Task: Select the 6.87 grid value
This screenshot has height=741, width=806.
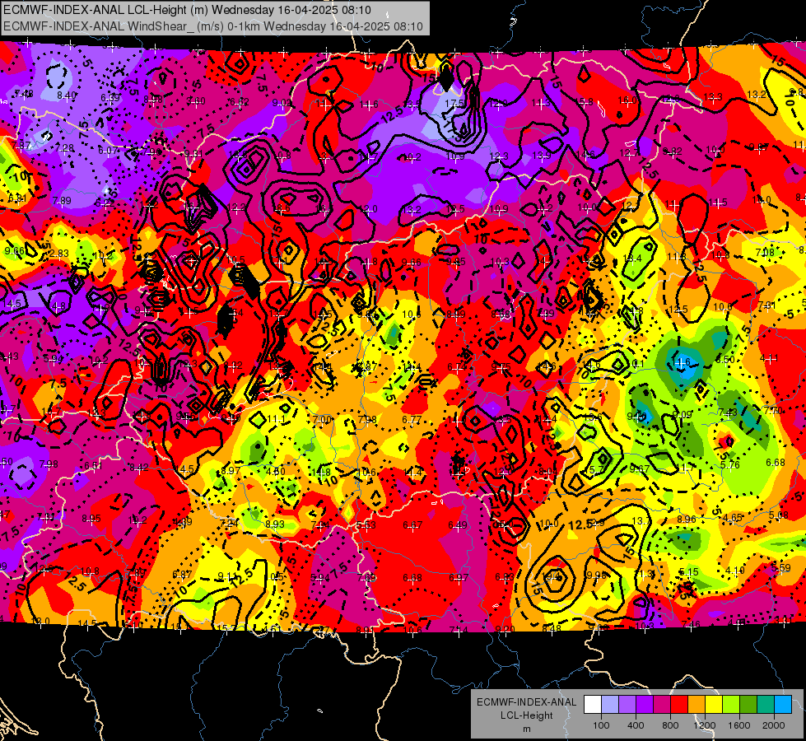Action: 182,575
